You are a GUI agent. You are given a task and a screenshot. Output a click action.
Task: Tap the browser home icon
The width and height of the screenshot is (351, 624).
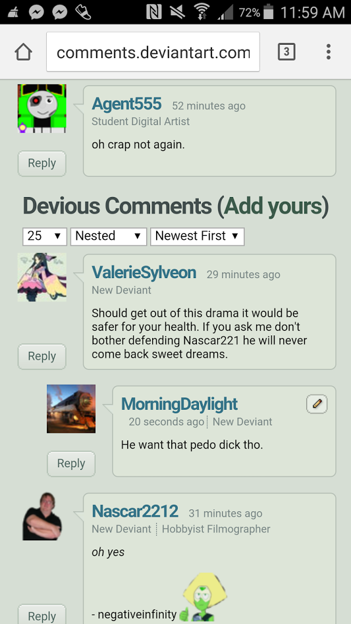point(24,52)
